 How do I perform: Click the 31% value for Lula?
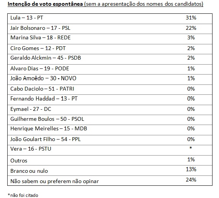[191, 18]
